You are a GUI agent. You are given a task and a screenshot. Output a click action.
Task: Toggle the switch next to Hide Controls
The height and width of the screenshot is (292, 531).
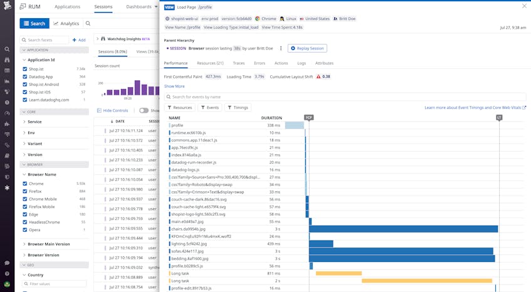click(144, 110)
